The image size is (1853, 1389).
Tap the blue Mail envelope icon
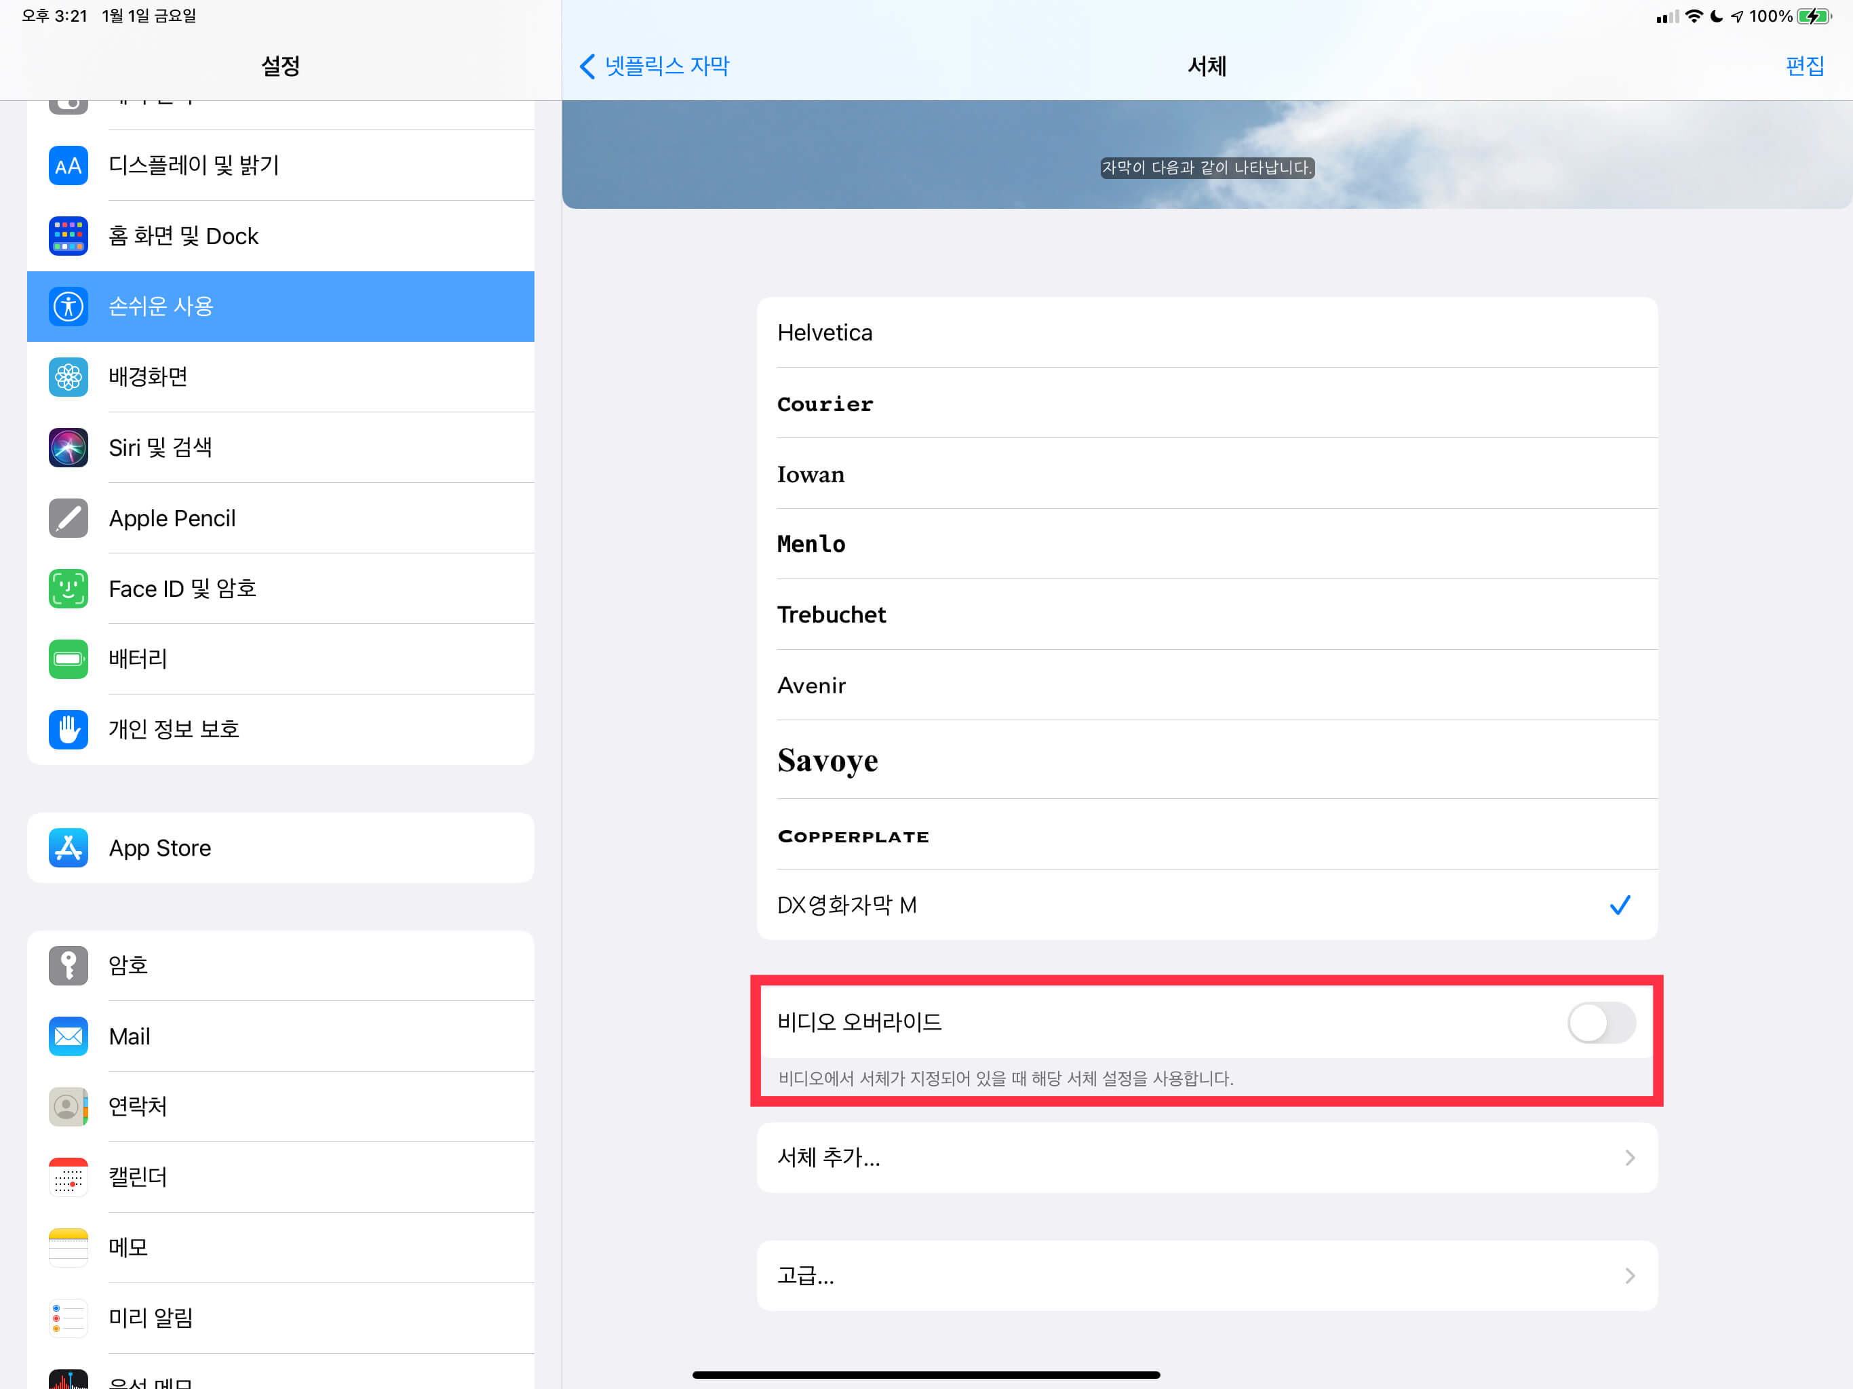pos(68,1036)
